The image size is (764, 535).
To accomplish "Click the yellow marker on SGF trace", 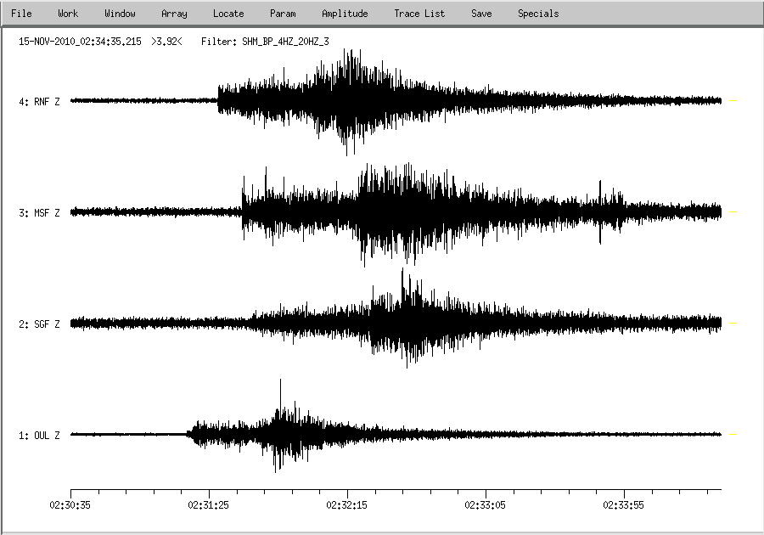I will tap(733, 324).
